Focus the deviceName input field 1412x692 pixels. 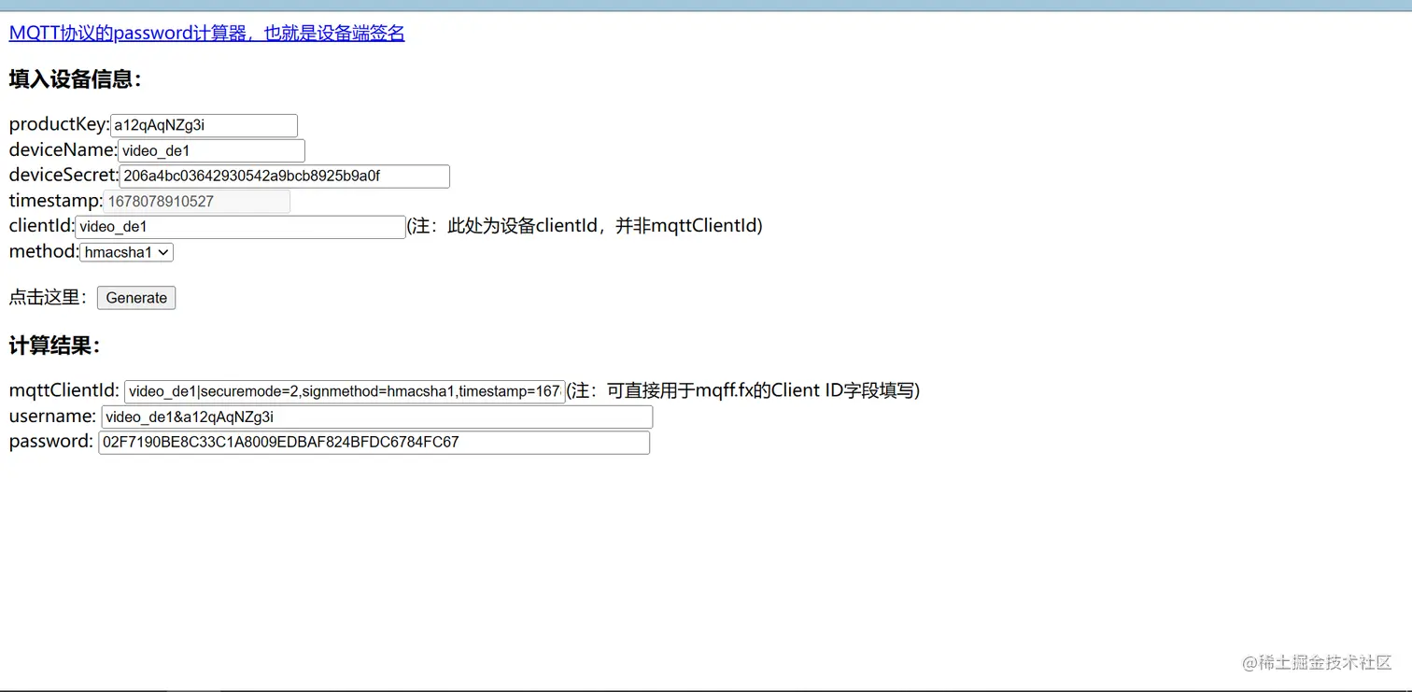(x=211, y=150)
